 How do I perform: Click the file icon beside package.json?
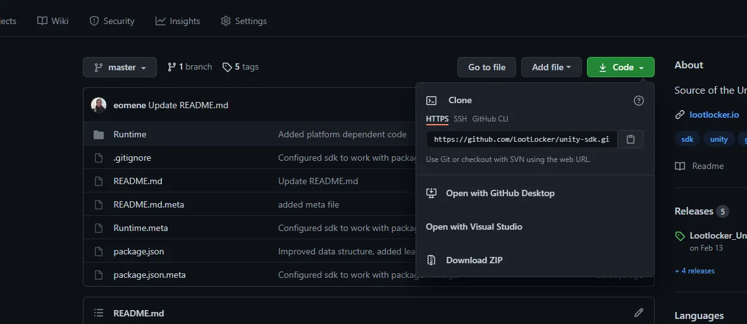click(x=99, y=251)
